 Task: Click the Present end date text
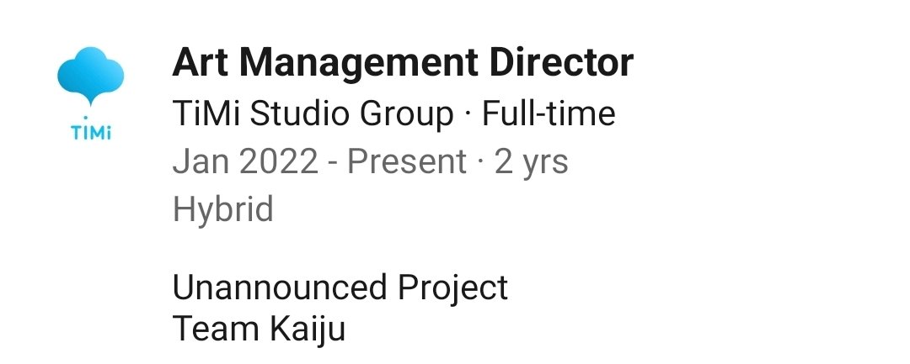tap(407, 161)
